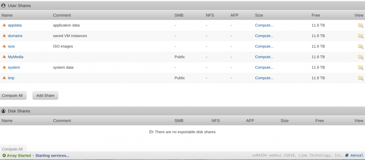Click the 'ISO images' comment text
Screen dimensions: 365x160
(63, 46)
